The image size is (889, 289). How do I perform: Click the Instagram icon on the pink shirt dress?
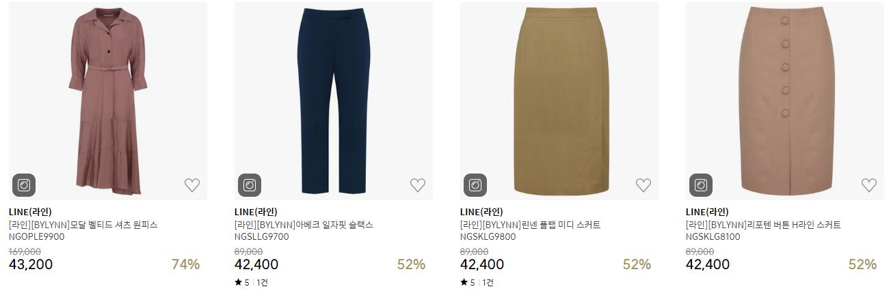click(24, 185)
